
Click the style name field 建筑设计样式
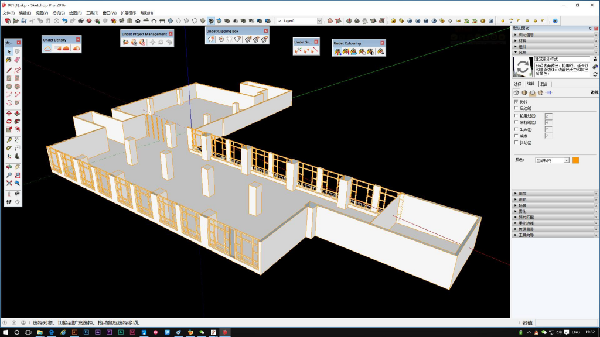[x=562, y=59]
